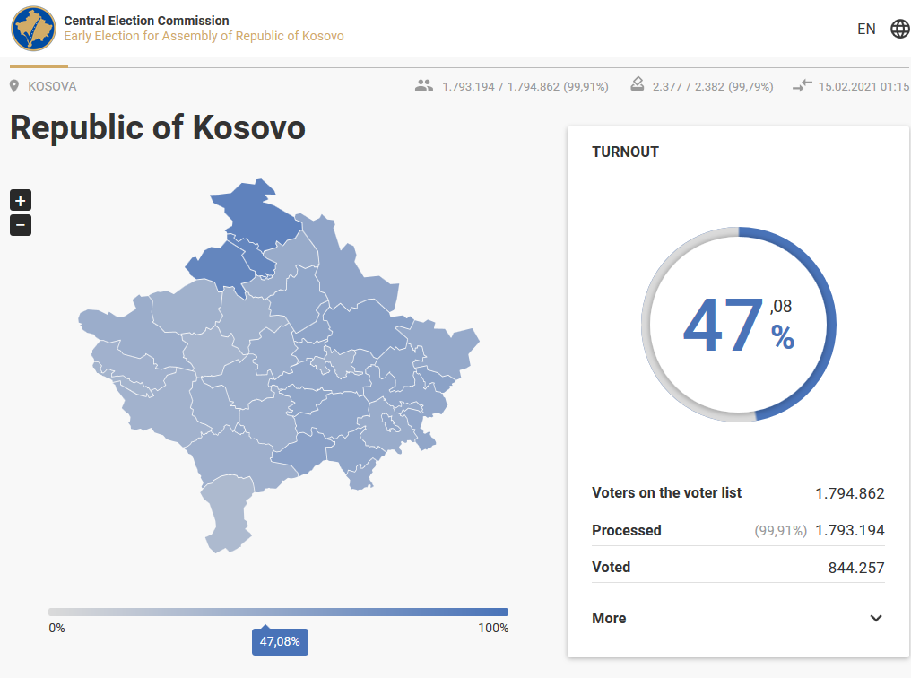Select the TURNOUT panel header tab

(626, 152)
